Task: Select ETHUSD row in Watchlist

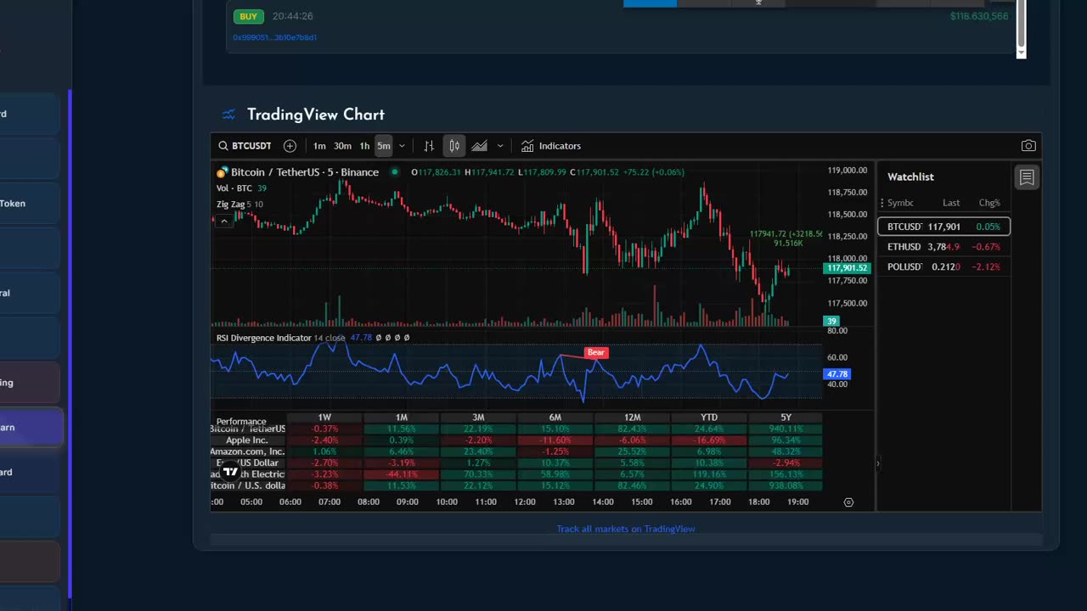Action: [x=943, y=247]
